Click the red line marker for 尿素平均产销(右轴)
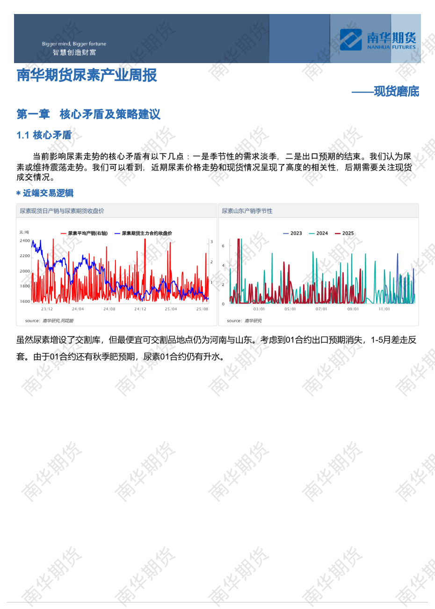 pos(64,233)
